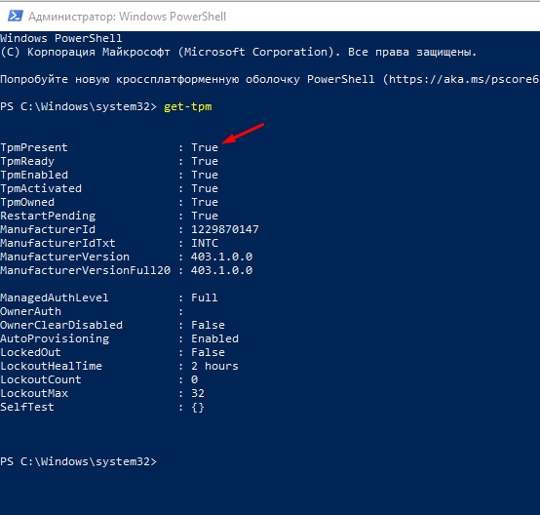Click the LockoutHealTime 2 hours value
The width and height of the screenshot is (540, 515).
(x=214, y=366)
